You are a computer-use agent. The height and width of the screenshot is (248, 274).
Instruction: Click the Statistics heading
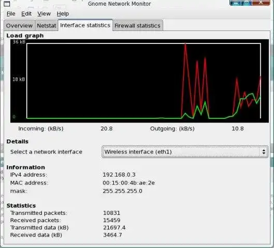(21, 206)
